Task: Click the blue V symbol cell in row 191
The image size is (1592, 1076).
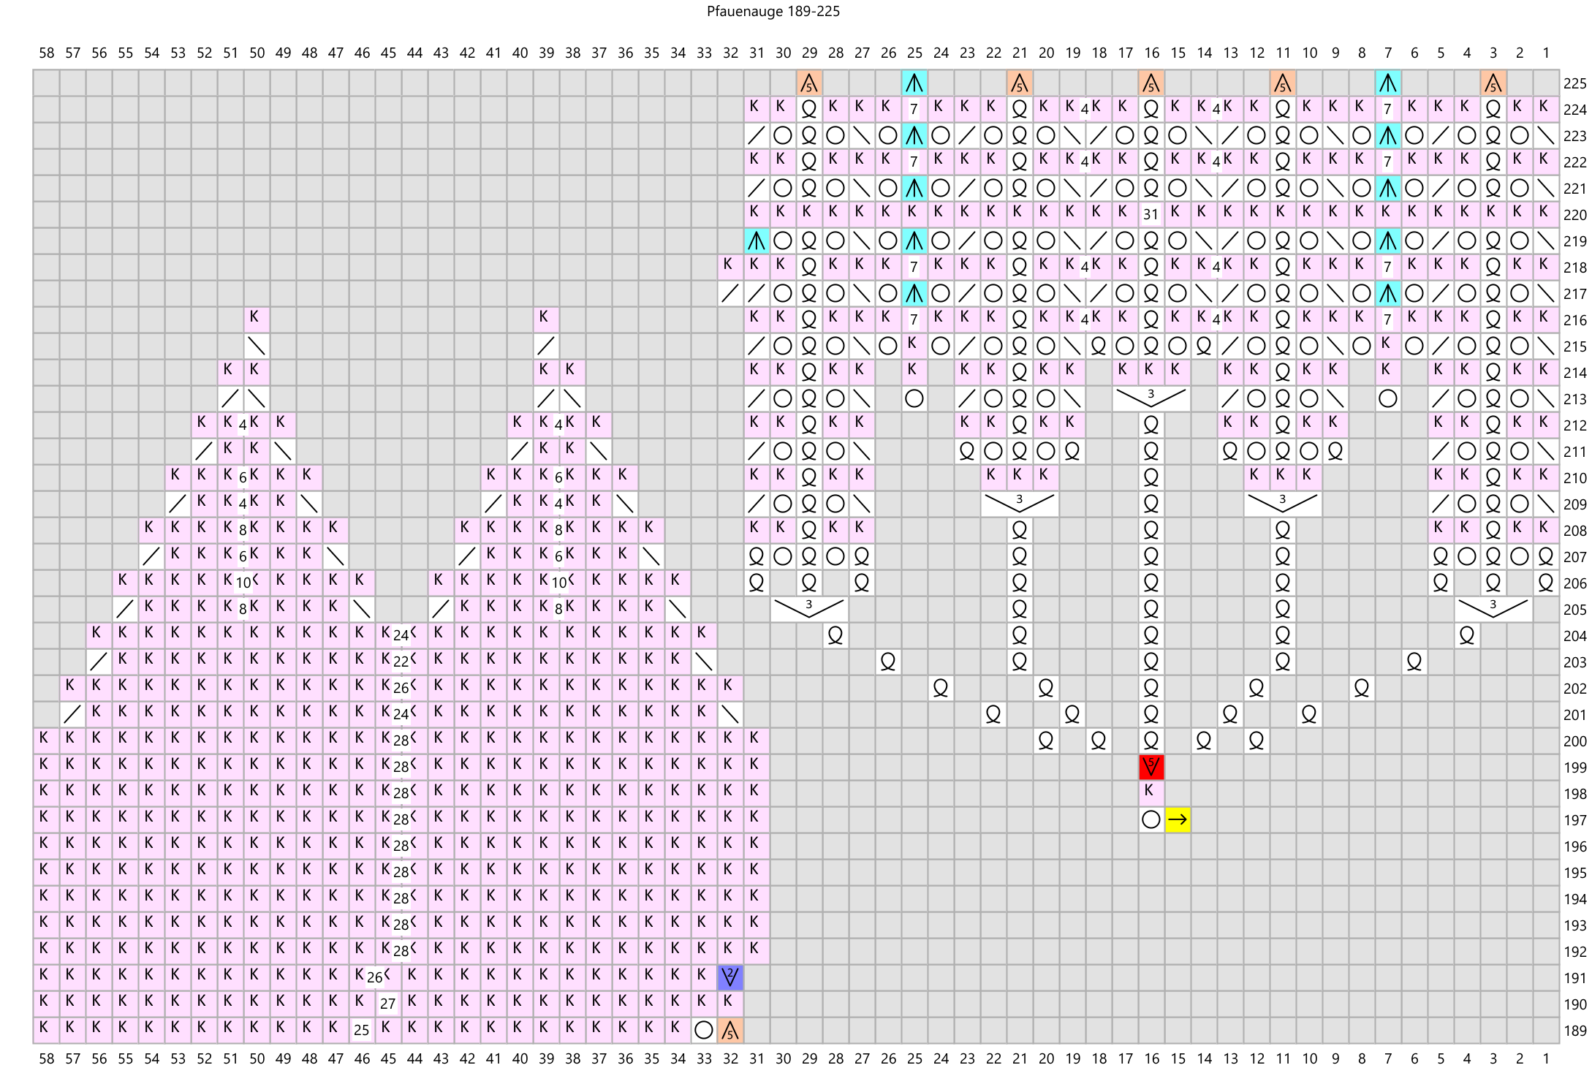Action: [730, 978]
